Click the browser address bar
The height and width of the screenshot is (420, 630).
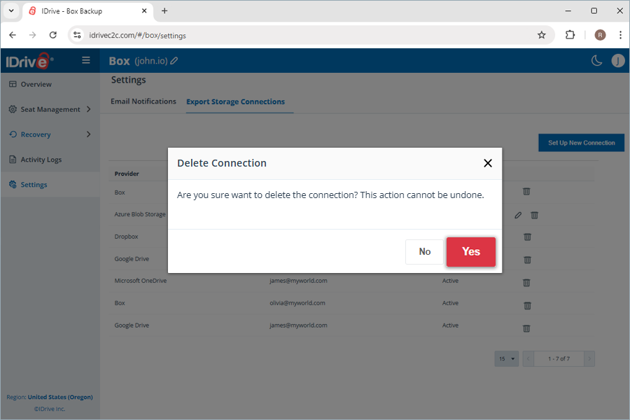pos(210,34)
